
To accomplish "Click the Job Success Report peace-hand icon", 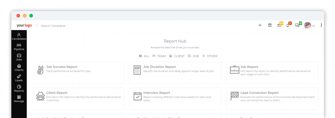I will coord(40,70).
